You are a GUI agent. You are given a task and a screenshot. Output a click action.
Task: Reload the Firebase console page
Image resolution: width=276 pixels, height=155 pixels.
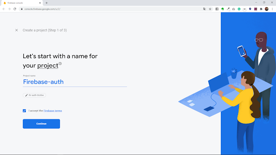(15, 9)
